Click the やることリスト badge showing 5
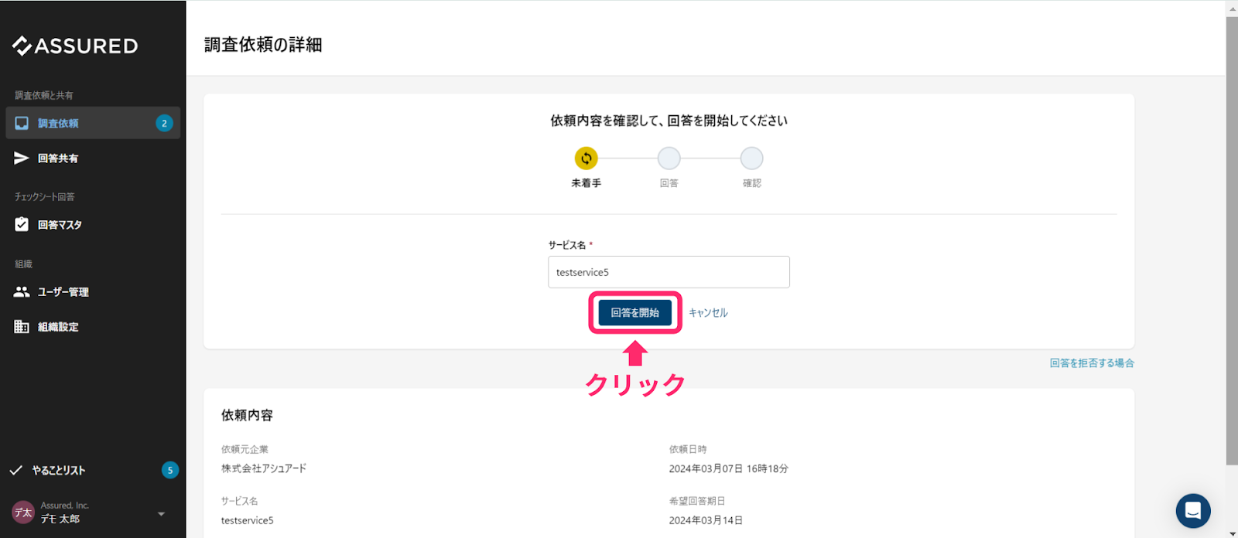1238x538 pixels. coord(170,470)
